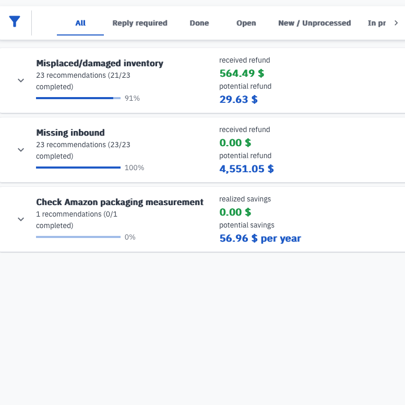Select the partially visible In pr tab
Image resolution: width=405 pixels, height=405 pixels.
tap(377, 23)
